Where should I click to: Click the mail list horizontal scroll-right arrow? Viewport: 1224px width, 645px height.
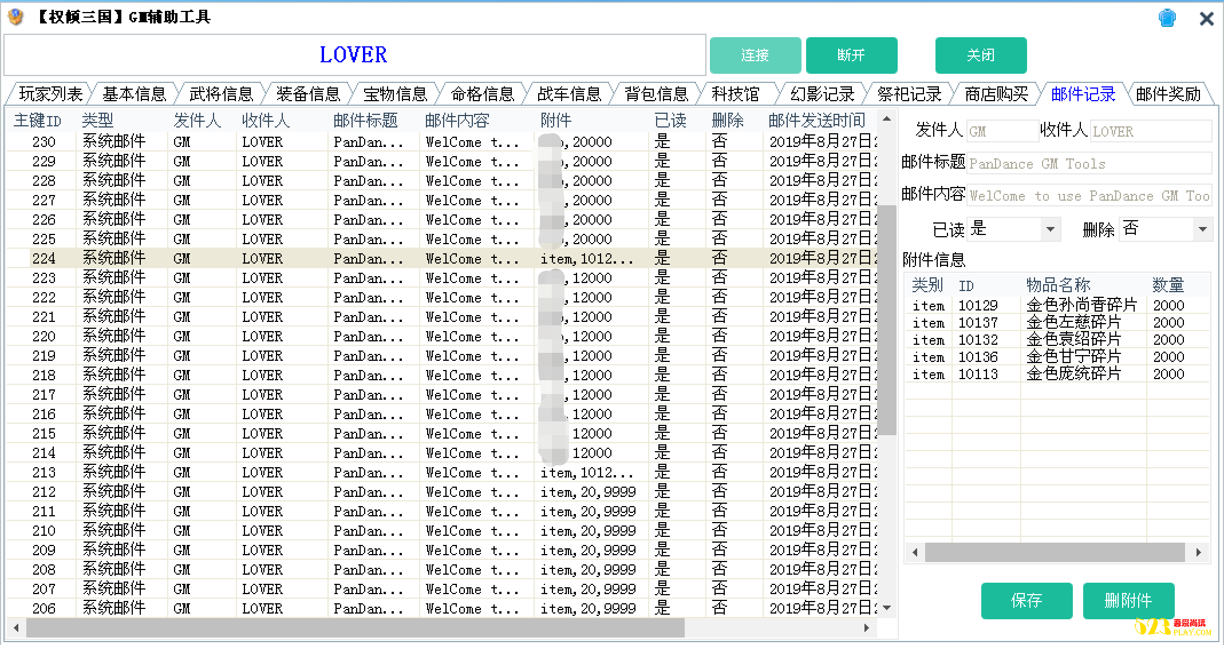(x=867, y=628)
